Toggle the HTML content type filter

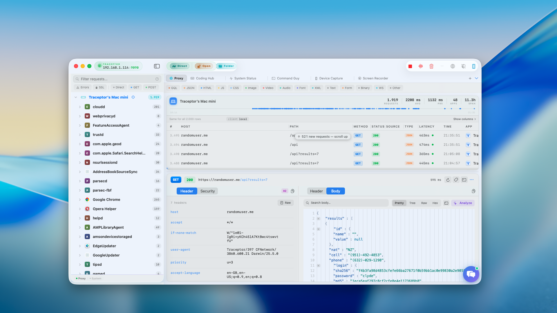[x=206, y=88]
